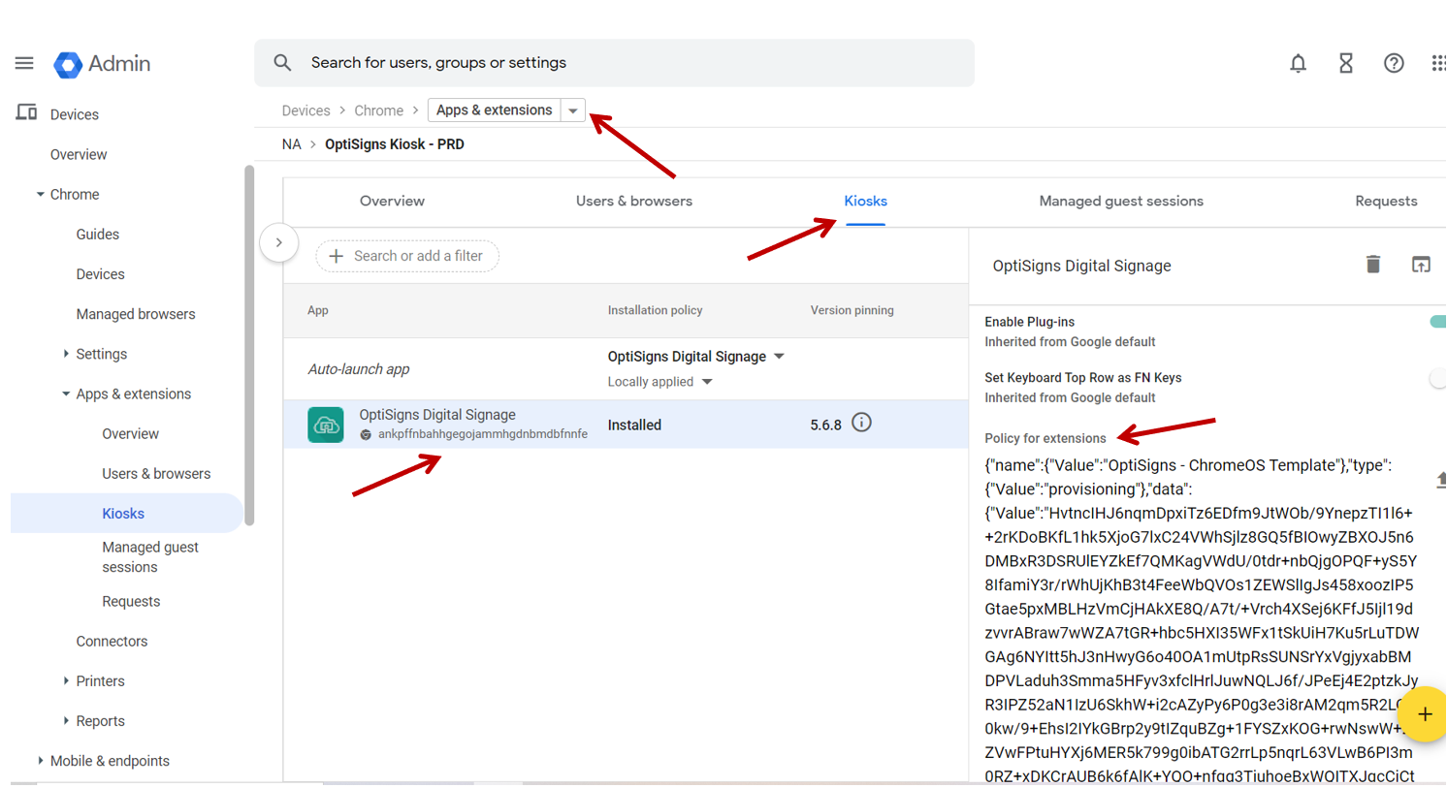Collapse the Chrome tree section
The width and height of the screenshot is (1447, 788).
pyautogui.click(x=40, y=194)
